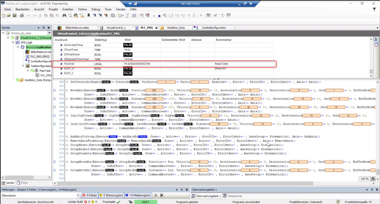
Task: Collapse code fold at line 378
Action: click(x=54, y=162)
